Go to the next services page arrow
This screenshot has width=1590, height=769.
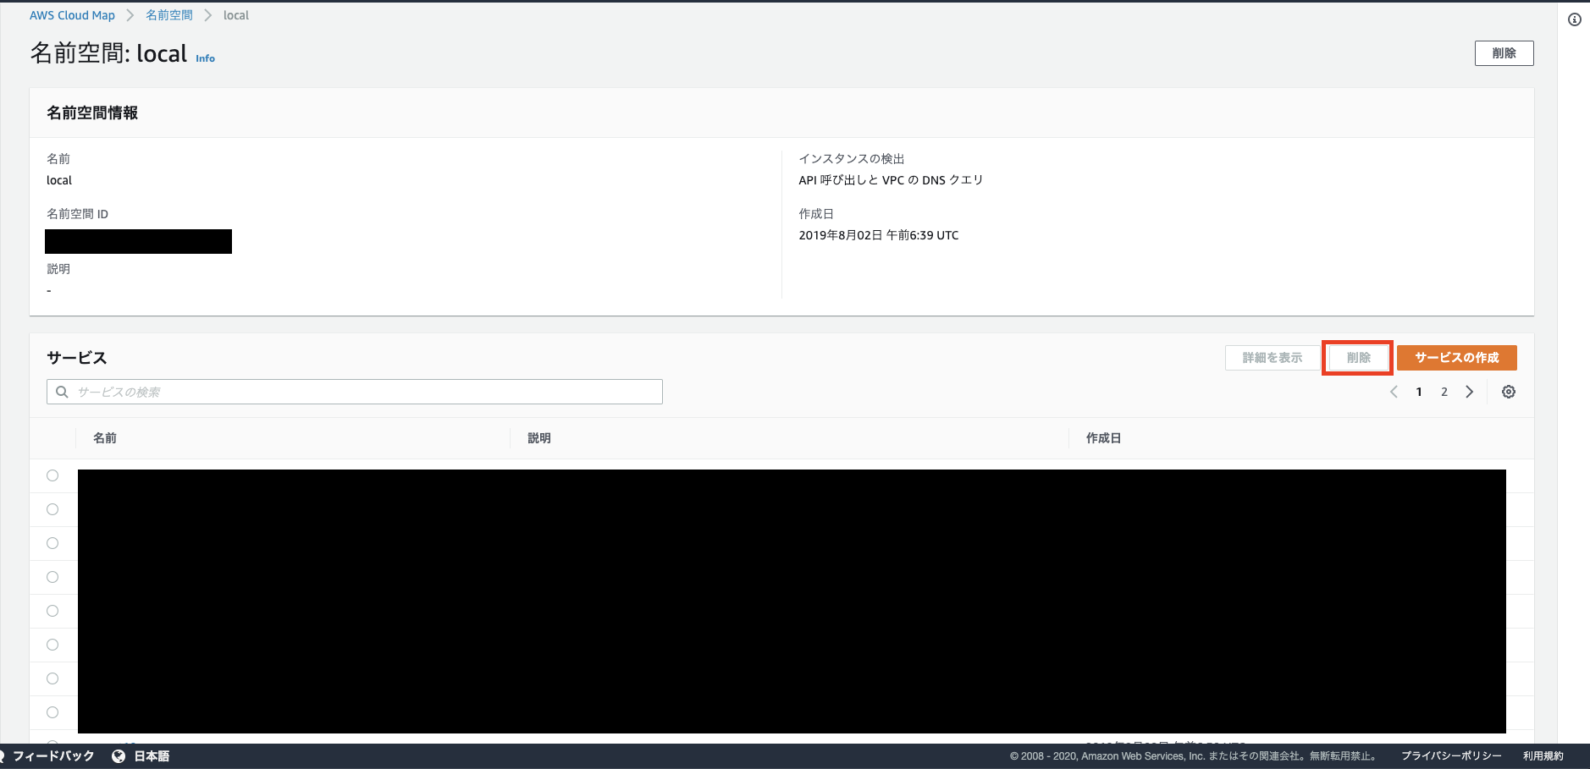click(x=1470, y=392)
